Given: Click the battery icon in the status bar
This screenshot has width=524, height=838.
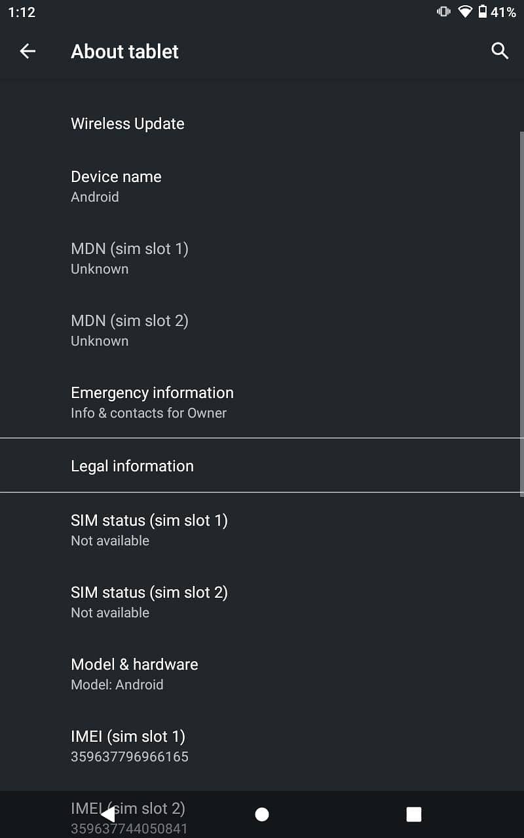Looking at the screenshot, I should pyautogui.click(x=483, y=11).
